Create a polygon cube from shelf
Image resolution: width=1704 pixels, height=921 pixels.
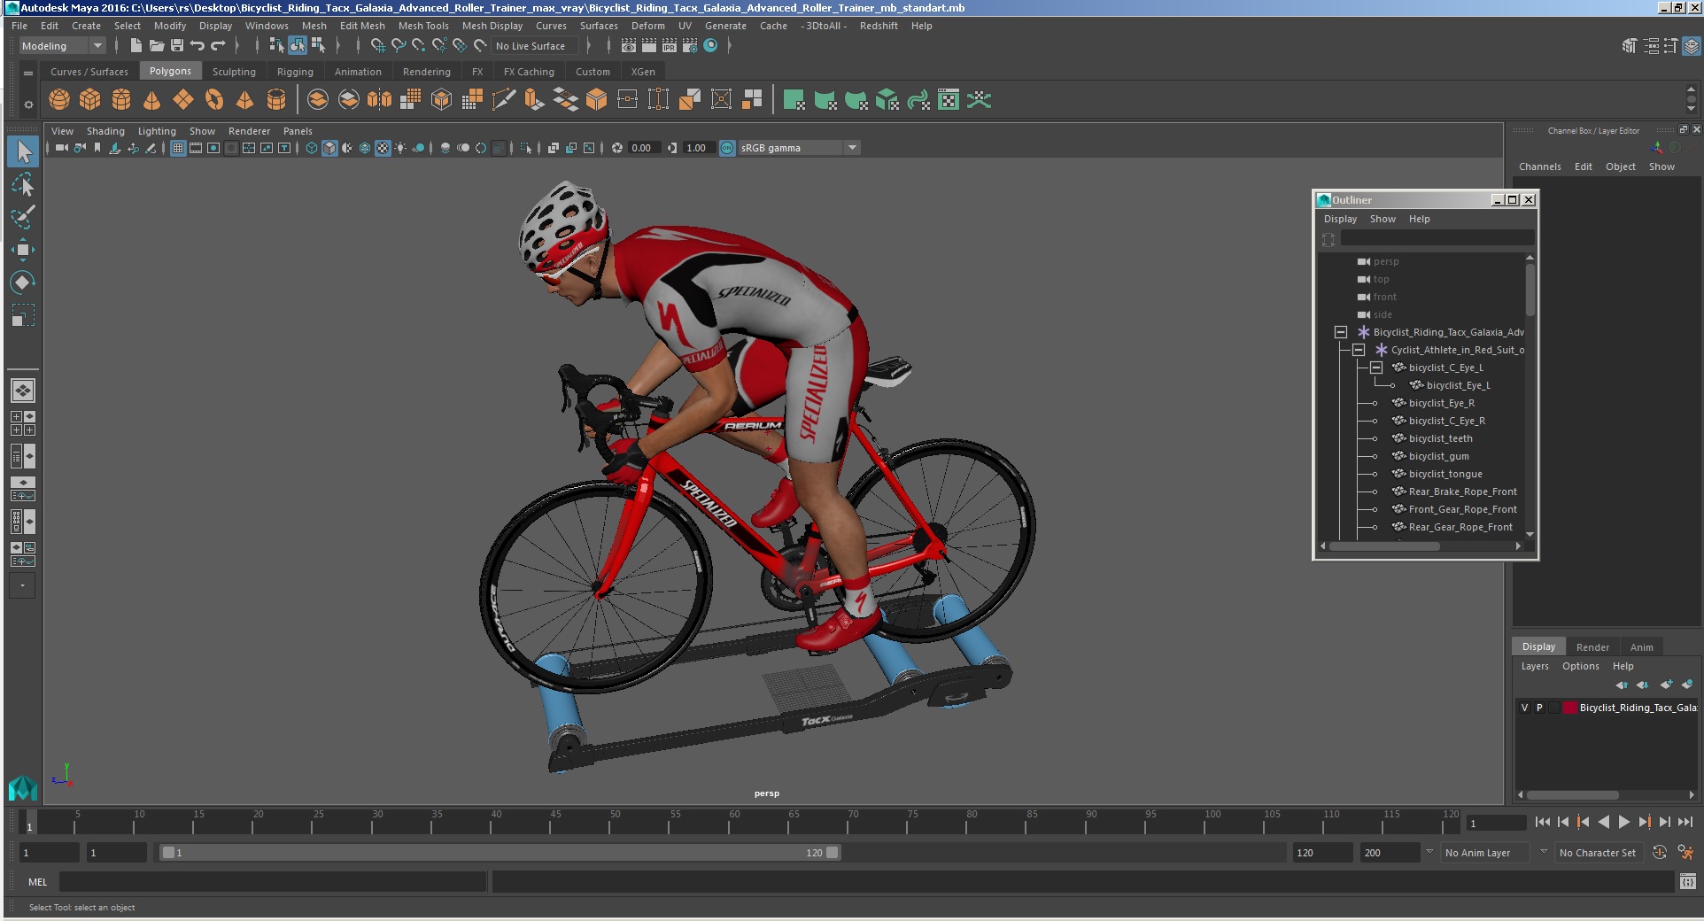[90, 100]
